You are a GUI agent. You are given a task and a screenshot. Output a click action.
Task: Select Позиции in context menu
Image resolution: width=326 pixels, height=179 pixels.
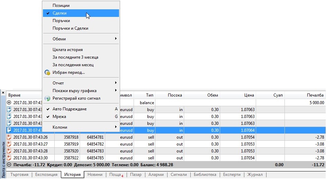pos(81,6)
